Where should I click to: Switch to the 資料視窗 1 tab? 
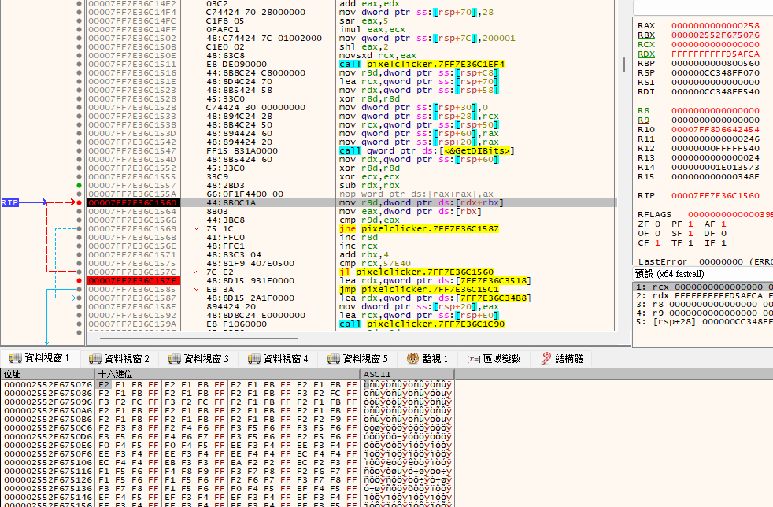point(39,358)
